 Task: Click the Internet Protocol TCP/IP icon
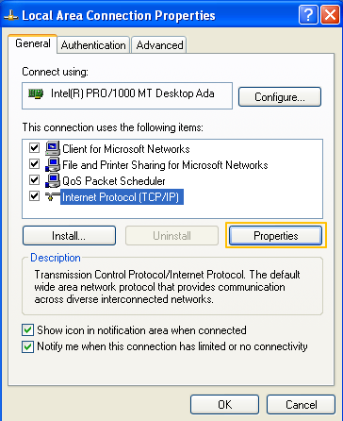[x=53, y=196]
